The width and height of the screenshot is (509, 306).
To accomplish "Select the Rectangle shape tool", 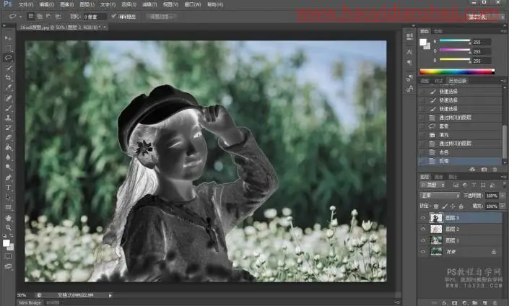I will [x=8, y=207].
